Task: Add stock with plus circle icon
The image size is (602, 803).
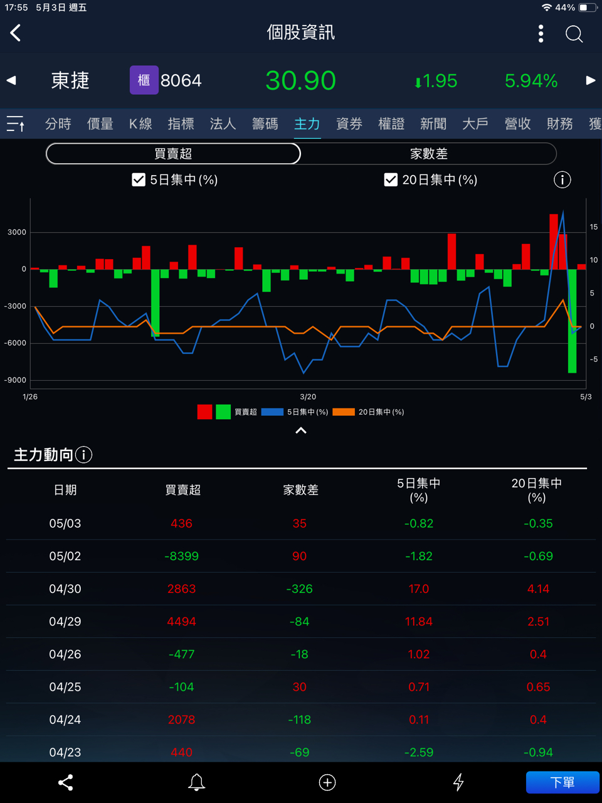Action: click(x=327, y=782)
